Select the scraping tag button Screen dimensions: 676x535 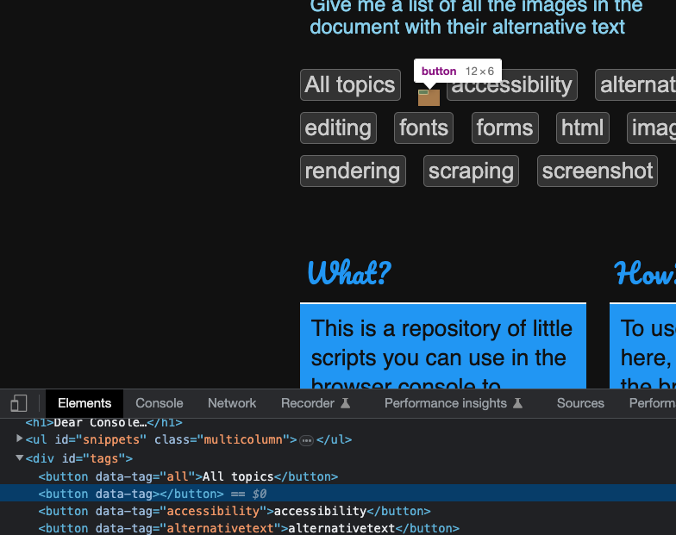[471, 171]
